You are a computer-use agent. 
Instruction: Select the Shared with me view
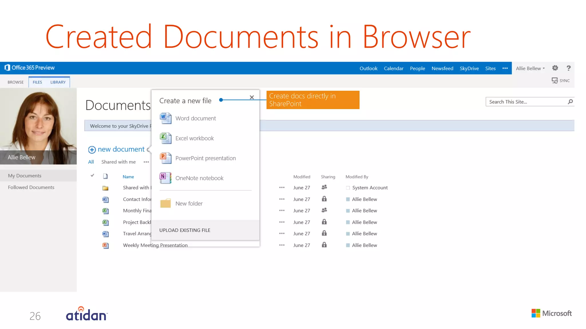click(118, 162)
